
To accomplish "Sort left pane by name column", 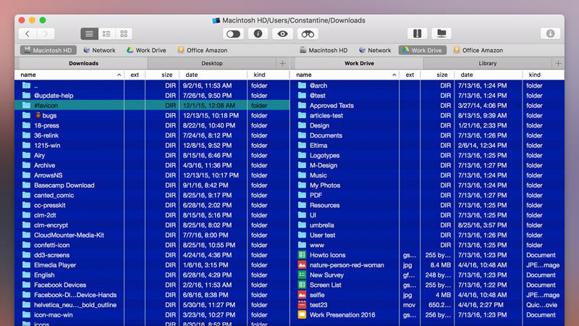I will [69, 75].
